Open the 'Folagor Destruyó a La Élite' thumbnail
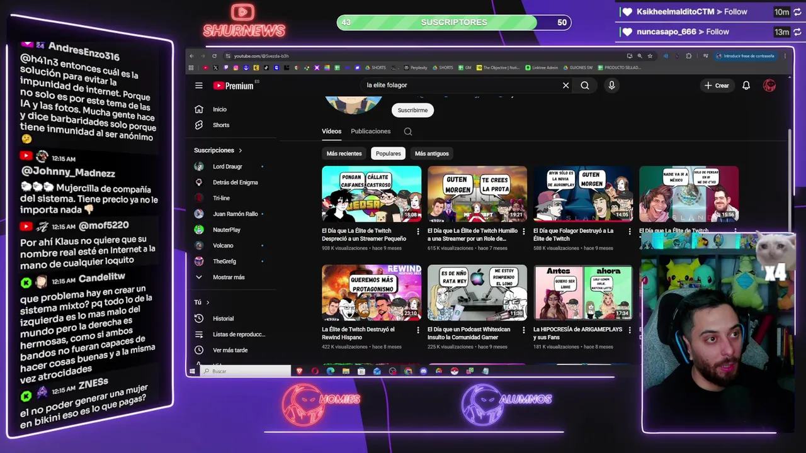 tap(583, 194)
